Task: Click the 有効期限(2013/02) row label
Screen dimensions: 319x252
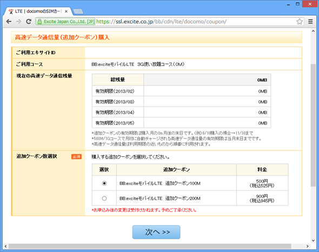Action: [x=115, y=91]
